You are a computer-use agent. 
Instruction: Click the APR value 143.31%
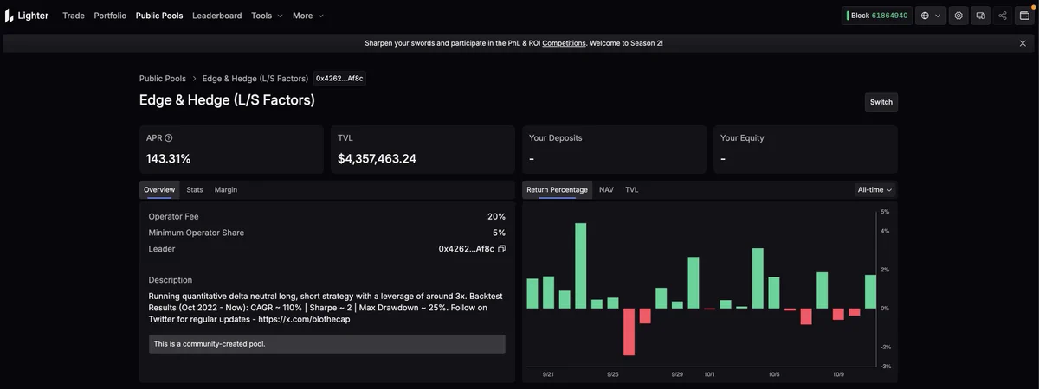pyautogui.click(x=169, y=159)
